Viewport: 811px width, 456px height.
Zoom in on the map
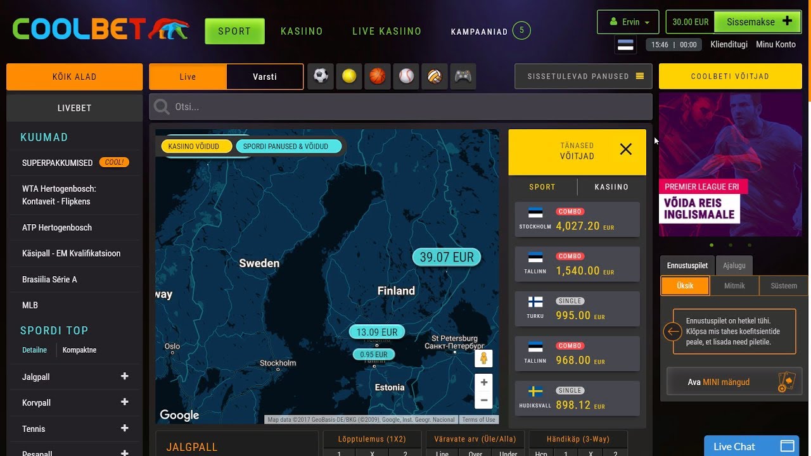coord(483,383)
